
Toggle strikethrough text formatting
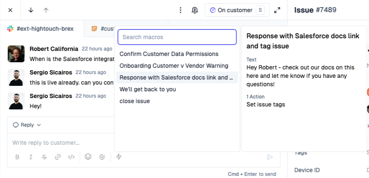(x=44, y=157)
